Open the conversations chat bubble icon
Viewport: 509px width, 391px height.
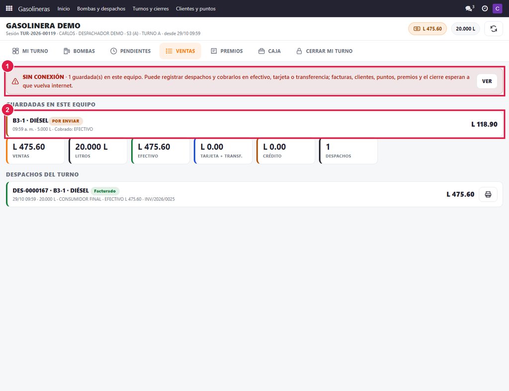(469, 8)
